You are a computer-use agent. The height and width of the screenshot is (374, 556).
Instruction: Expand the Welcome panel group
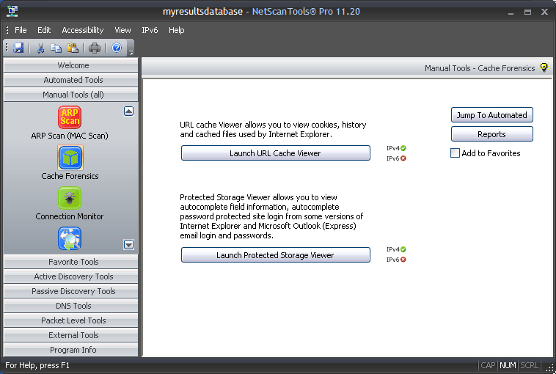pyautogui.click(x=71, y=65)
